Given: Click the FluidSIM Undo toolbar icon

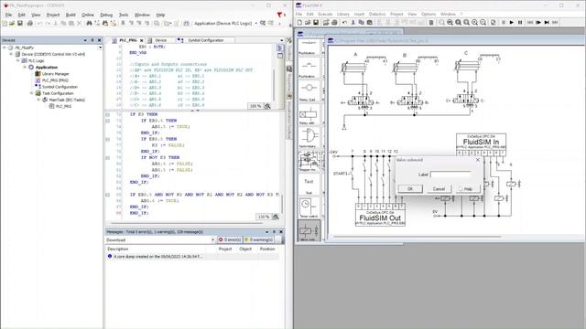Looking at the screenshot, I should pos(344,23).
